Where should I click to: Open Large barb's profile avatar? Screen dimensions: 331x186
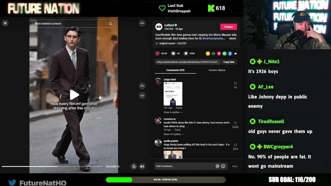point(158,81)
